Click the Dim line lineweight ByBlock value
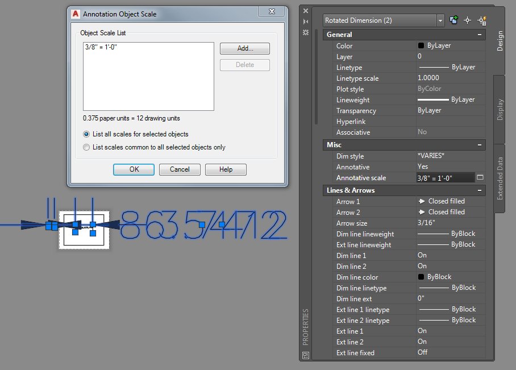Image resolution: width=516 pixels, height=370 pixels. point(451,234)
